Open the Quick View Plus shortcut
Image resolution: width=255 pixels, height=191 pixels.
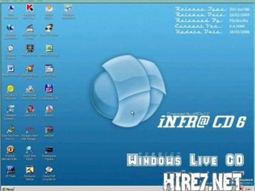click(x=30, y=149)
